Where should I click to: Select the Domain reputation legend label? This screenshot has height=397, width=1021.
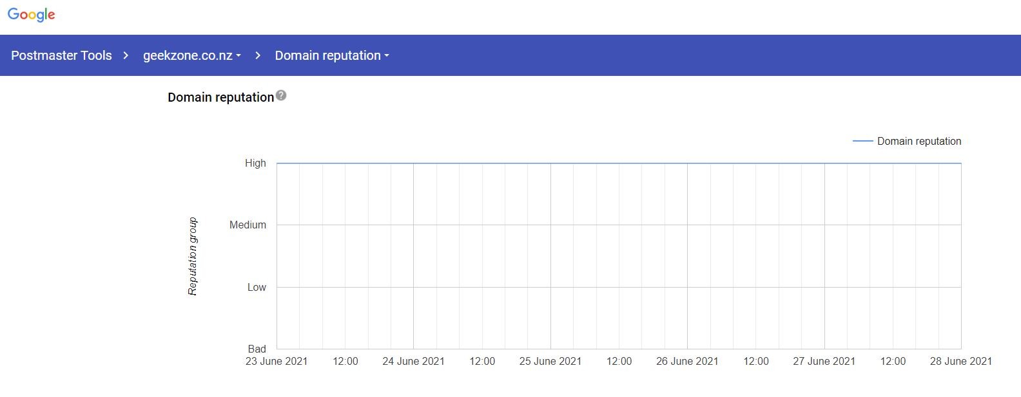919,142
